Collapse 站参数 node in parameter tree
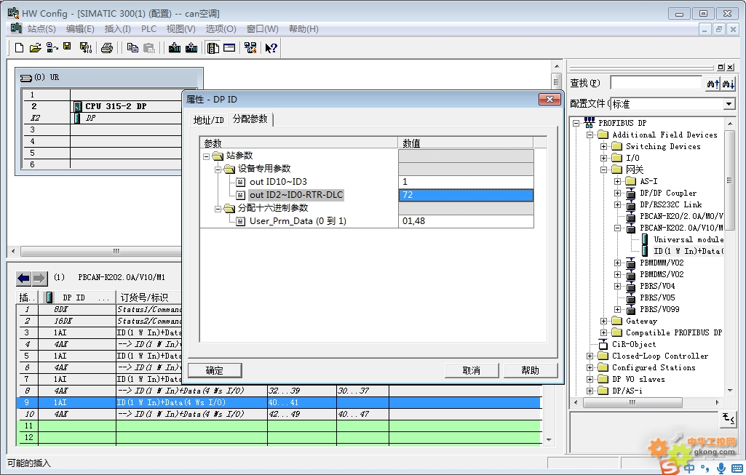This screenshot has height=475, width=746. coord(206,156)
